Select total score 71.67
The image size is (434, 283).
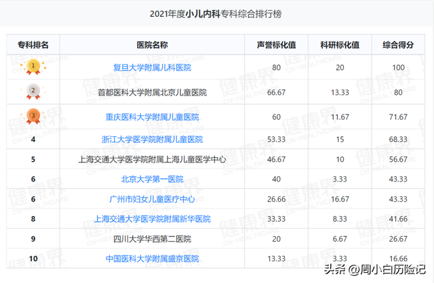tap(398, 117)
